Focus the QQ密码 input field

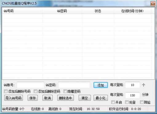pos(74,85)
